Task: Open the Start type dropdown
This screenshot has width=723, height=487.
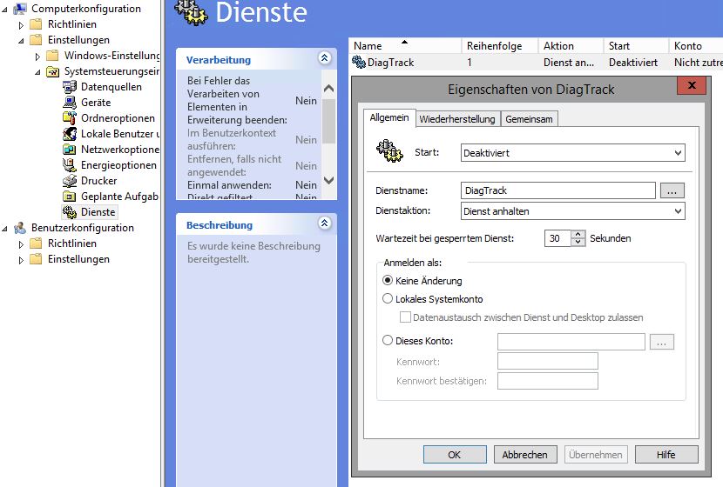Action: [x=572, y=153]
